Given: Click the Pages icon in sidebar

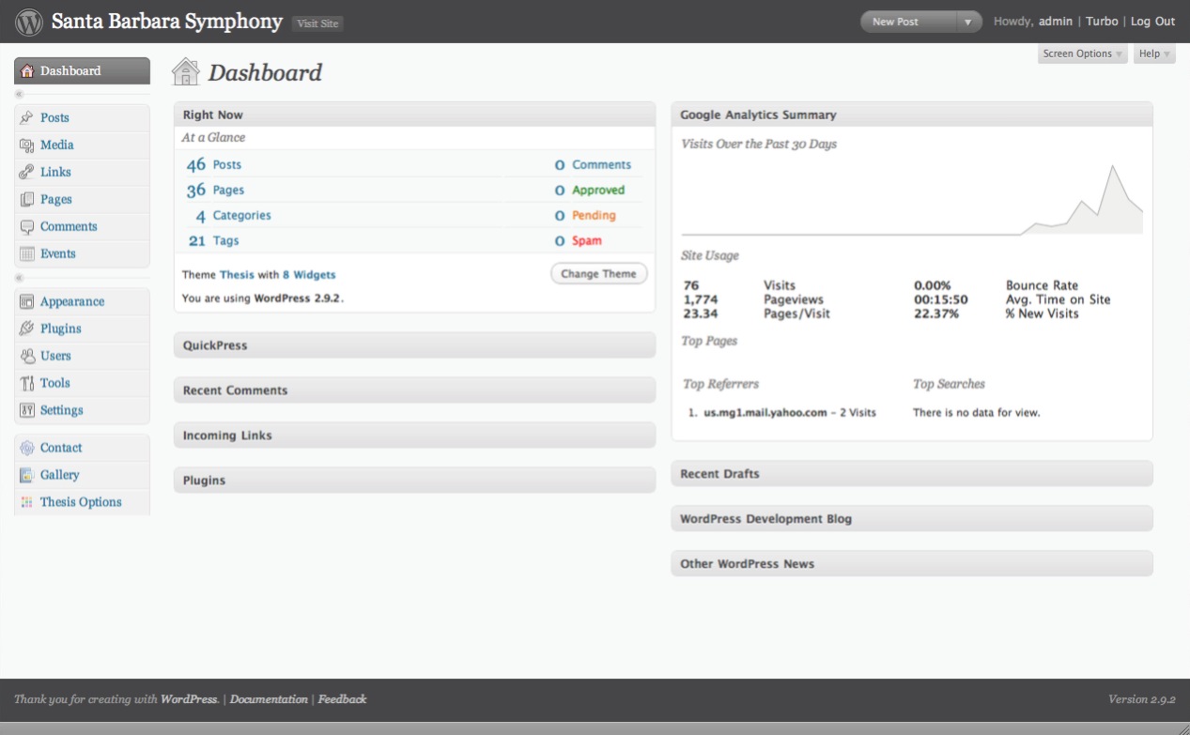Looking at the screenshot, I should tap(27, 200).
